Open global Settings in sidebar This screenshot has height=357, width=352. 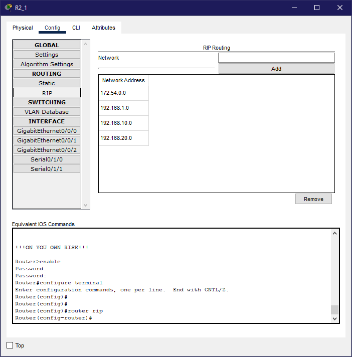(x=47, y=55)
